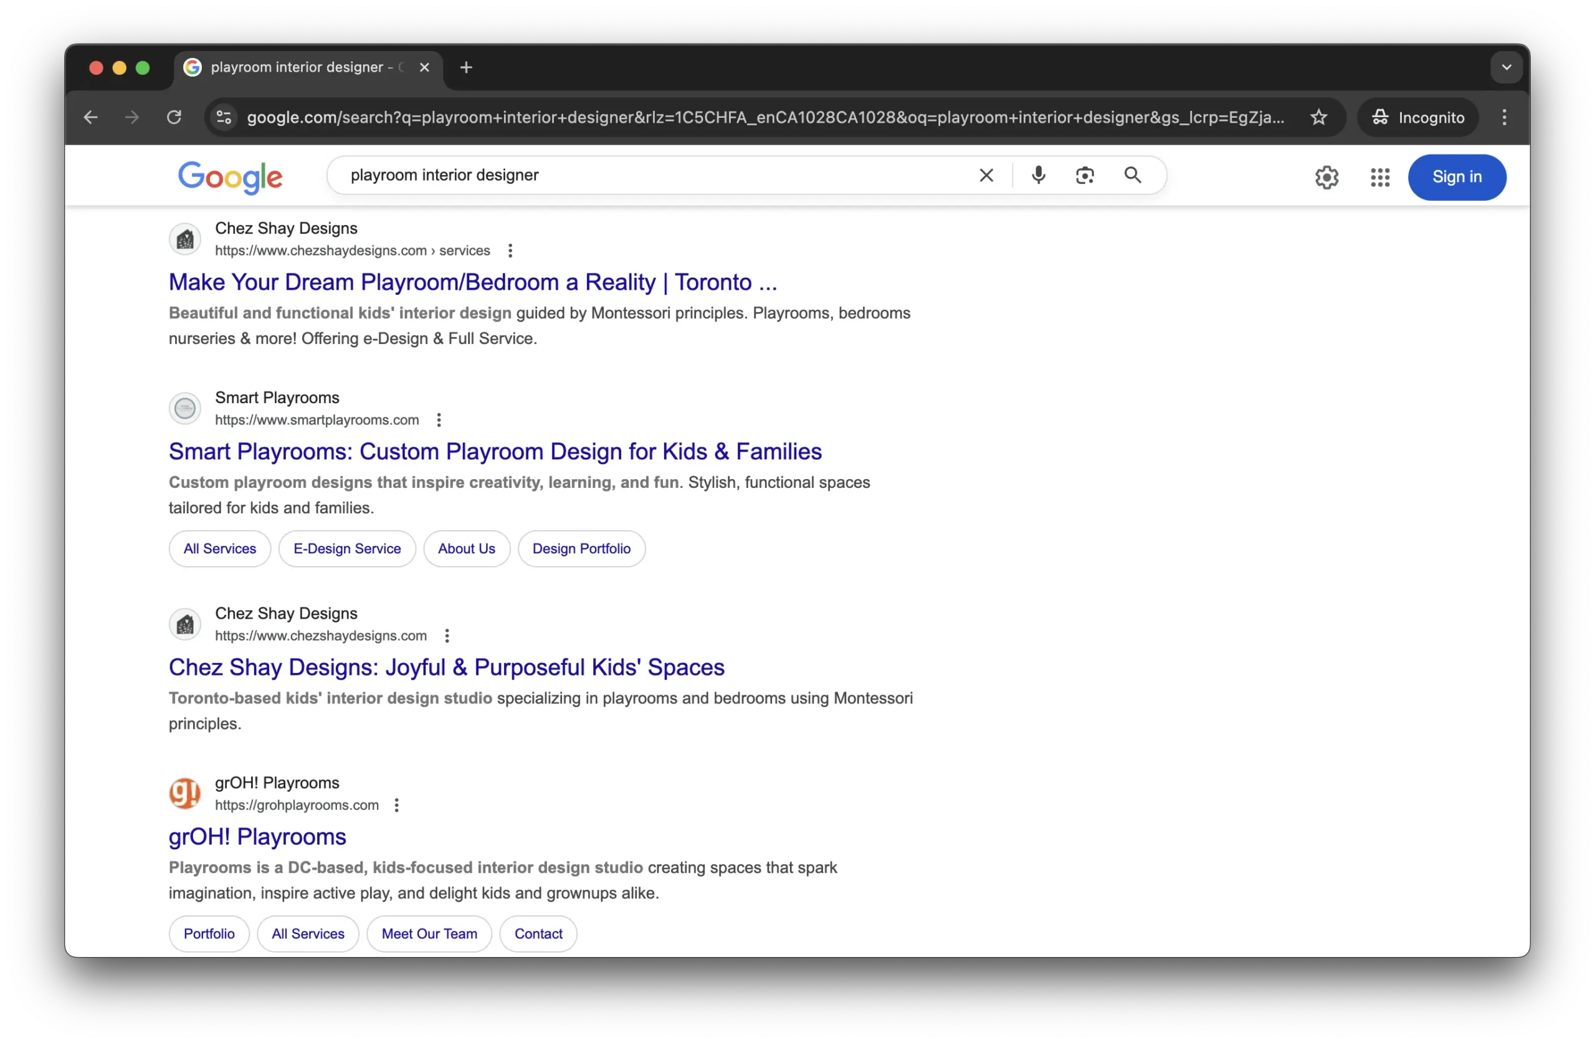
Task: View site information icon in address bar
Action: click(222, 117)
